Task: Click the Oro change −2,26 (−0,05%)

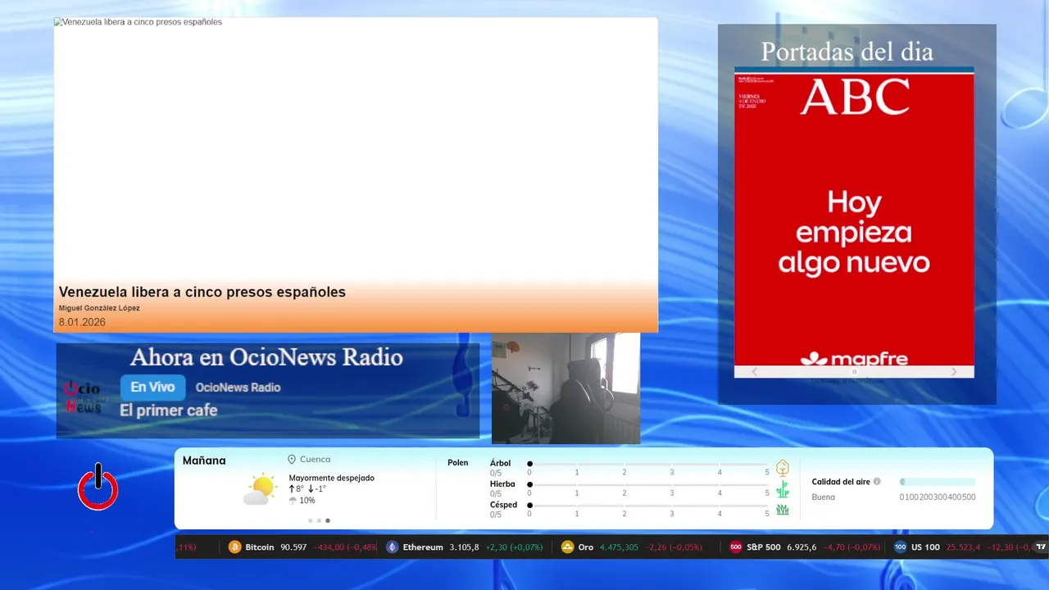Action: coord(673,547)
